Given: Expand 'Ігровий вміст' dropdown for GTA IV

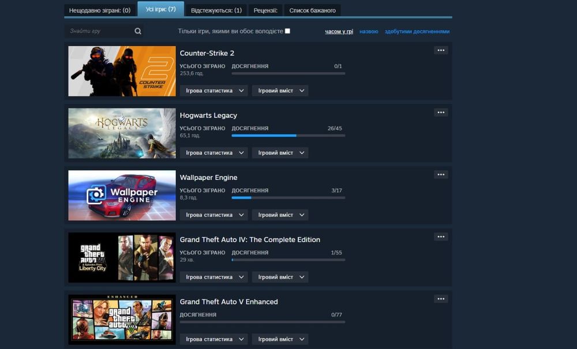Looking at the screenshot, I should pyautogui.click(x=280, y=277).
